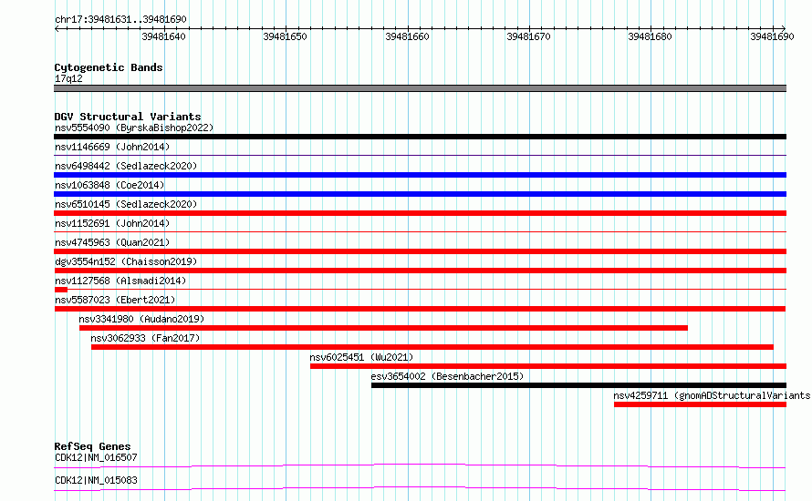Click the left arrow of the coordinate ruler
The height and width of the screenshot is (501, 812).
(x=57, y=28)
